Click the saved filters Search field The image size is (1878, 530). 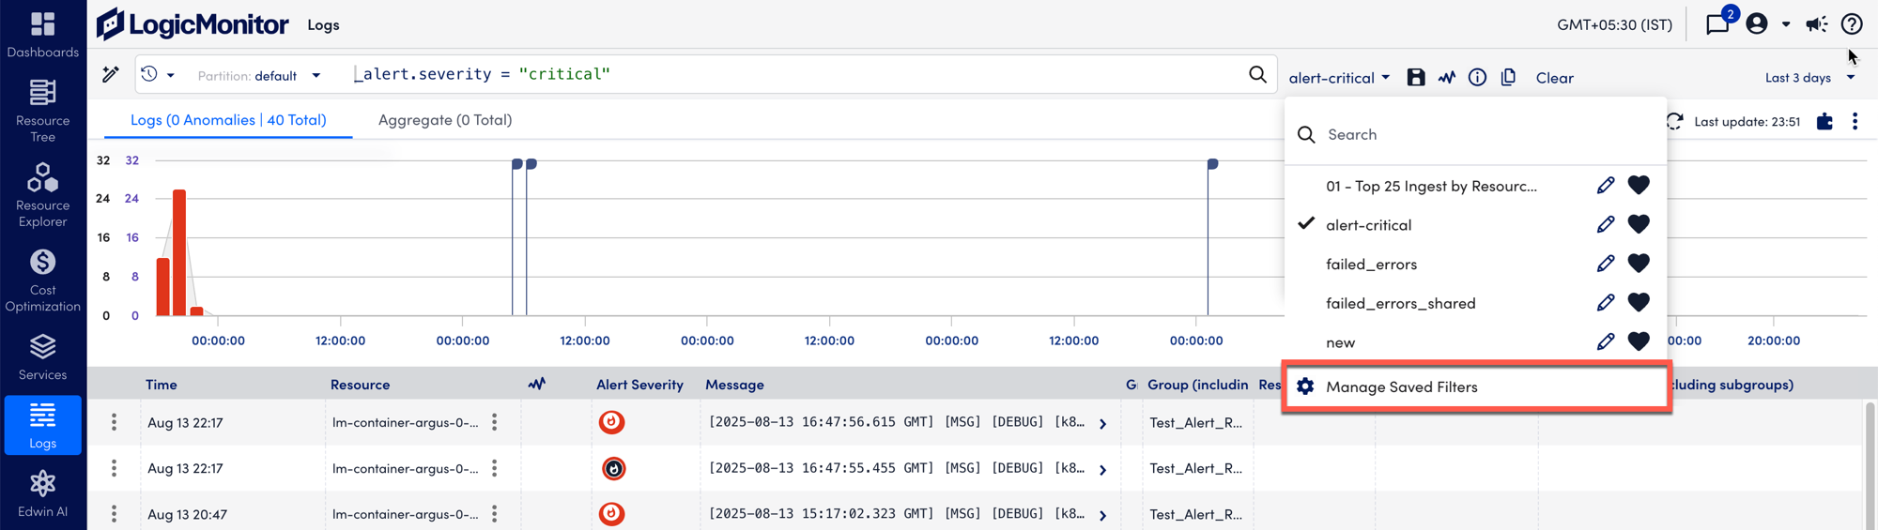pos(1476,134)
